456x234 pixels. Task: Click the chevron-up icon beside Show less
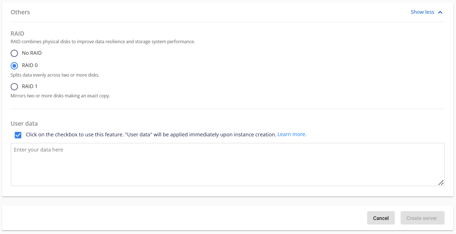[x=440, y=12]
